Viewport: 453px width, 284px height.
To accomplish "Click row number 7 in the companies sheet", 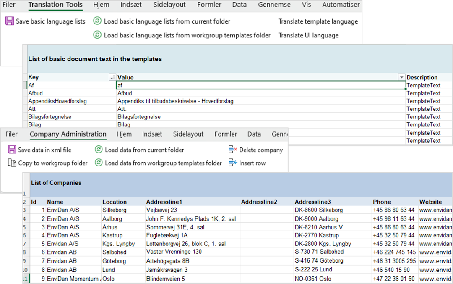I will pos(24,243).
